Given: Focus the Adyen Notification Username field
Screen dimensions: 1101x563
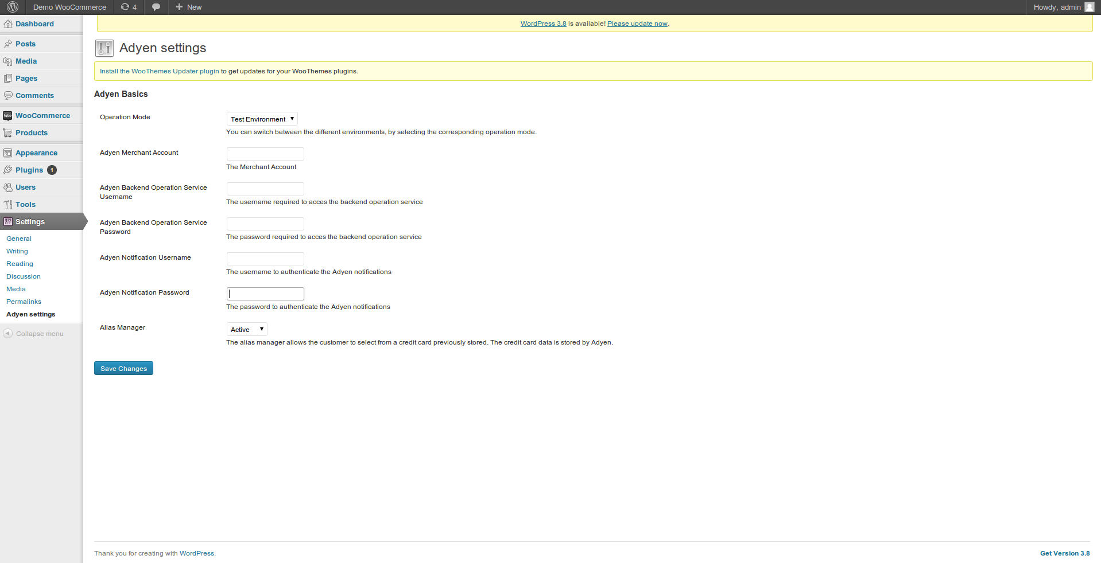Looking at the screenshot, I should [x=265, y=259].
